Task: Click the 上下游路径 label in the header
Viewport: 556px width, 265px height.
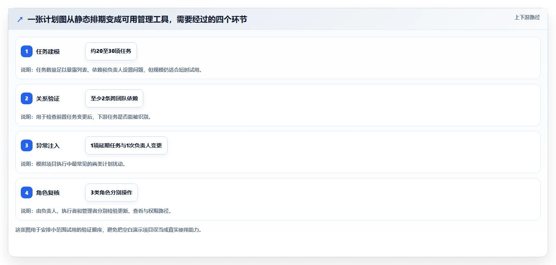Action: (527, 17)
